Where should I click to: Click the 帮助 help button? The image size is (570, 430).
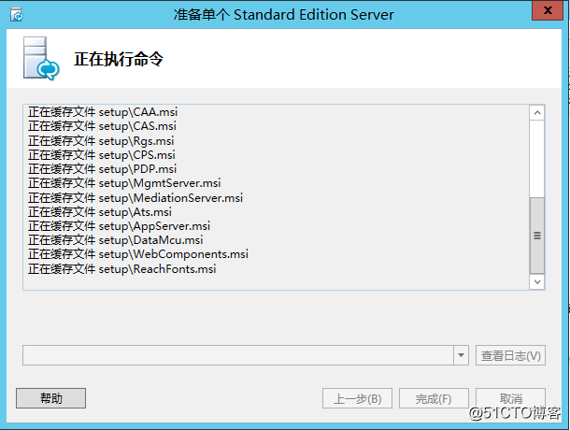click(50, 398)
